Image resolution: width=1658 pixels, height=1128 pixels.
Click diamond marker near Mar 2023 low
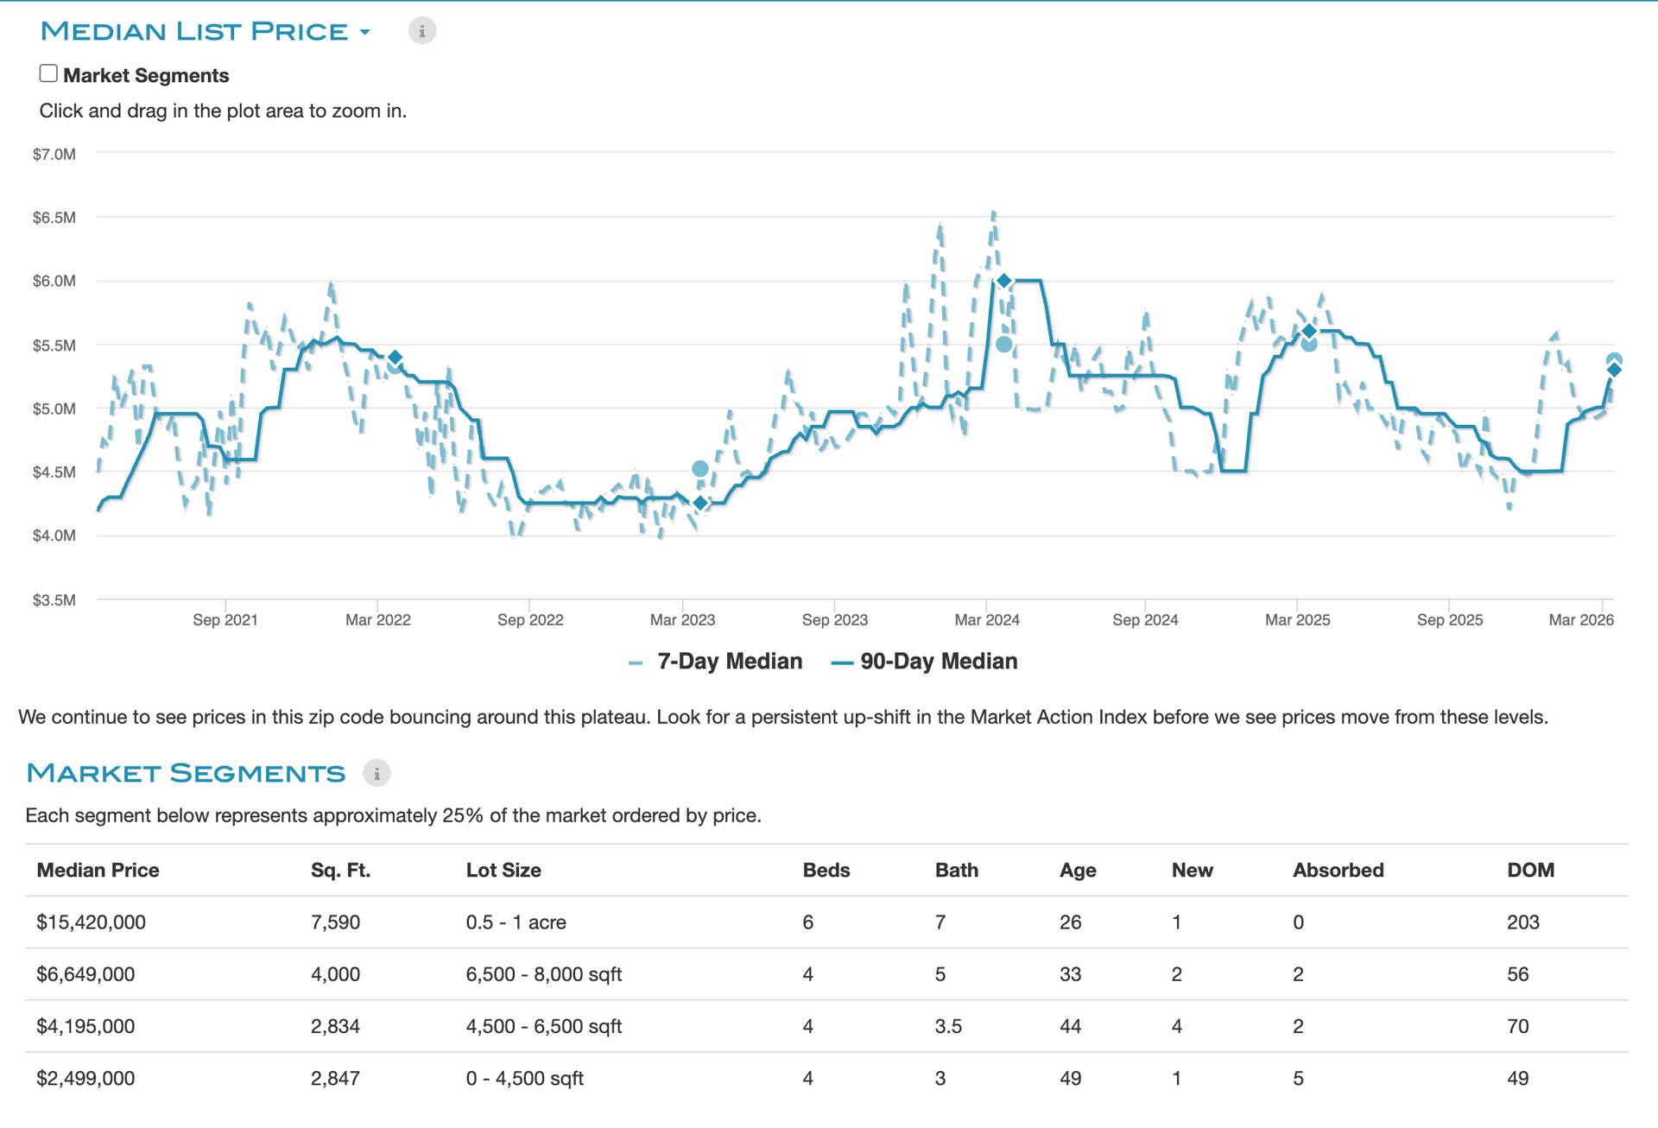(x=700, y=503)
